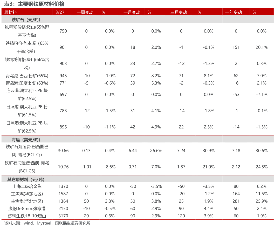The height and width of the screenshot is (227, 275).
Task: Click the 3170 price for 炼钢生铁
Action: [x=63, y=216]
